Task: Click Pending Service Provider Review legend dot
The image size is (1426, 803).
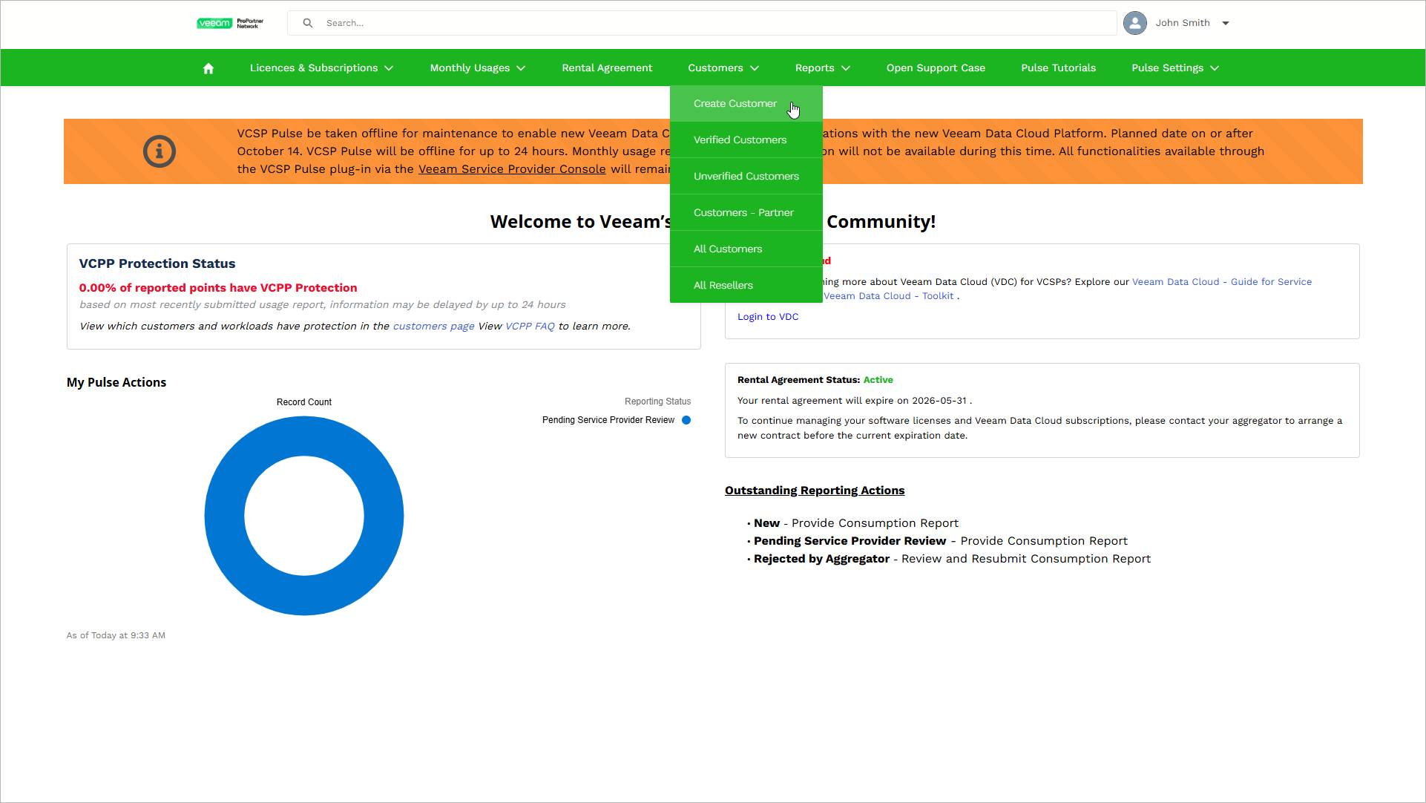Action: [x=686, y=420]
